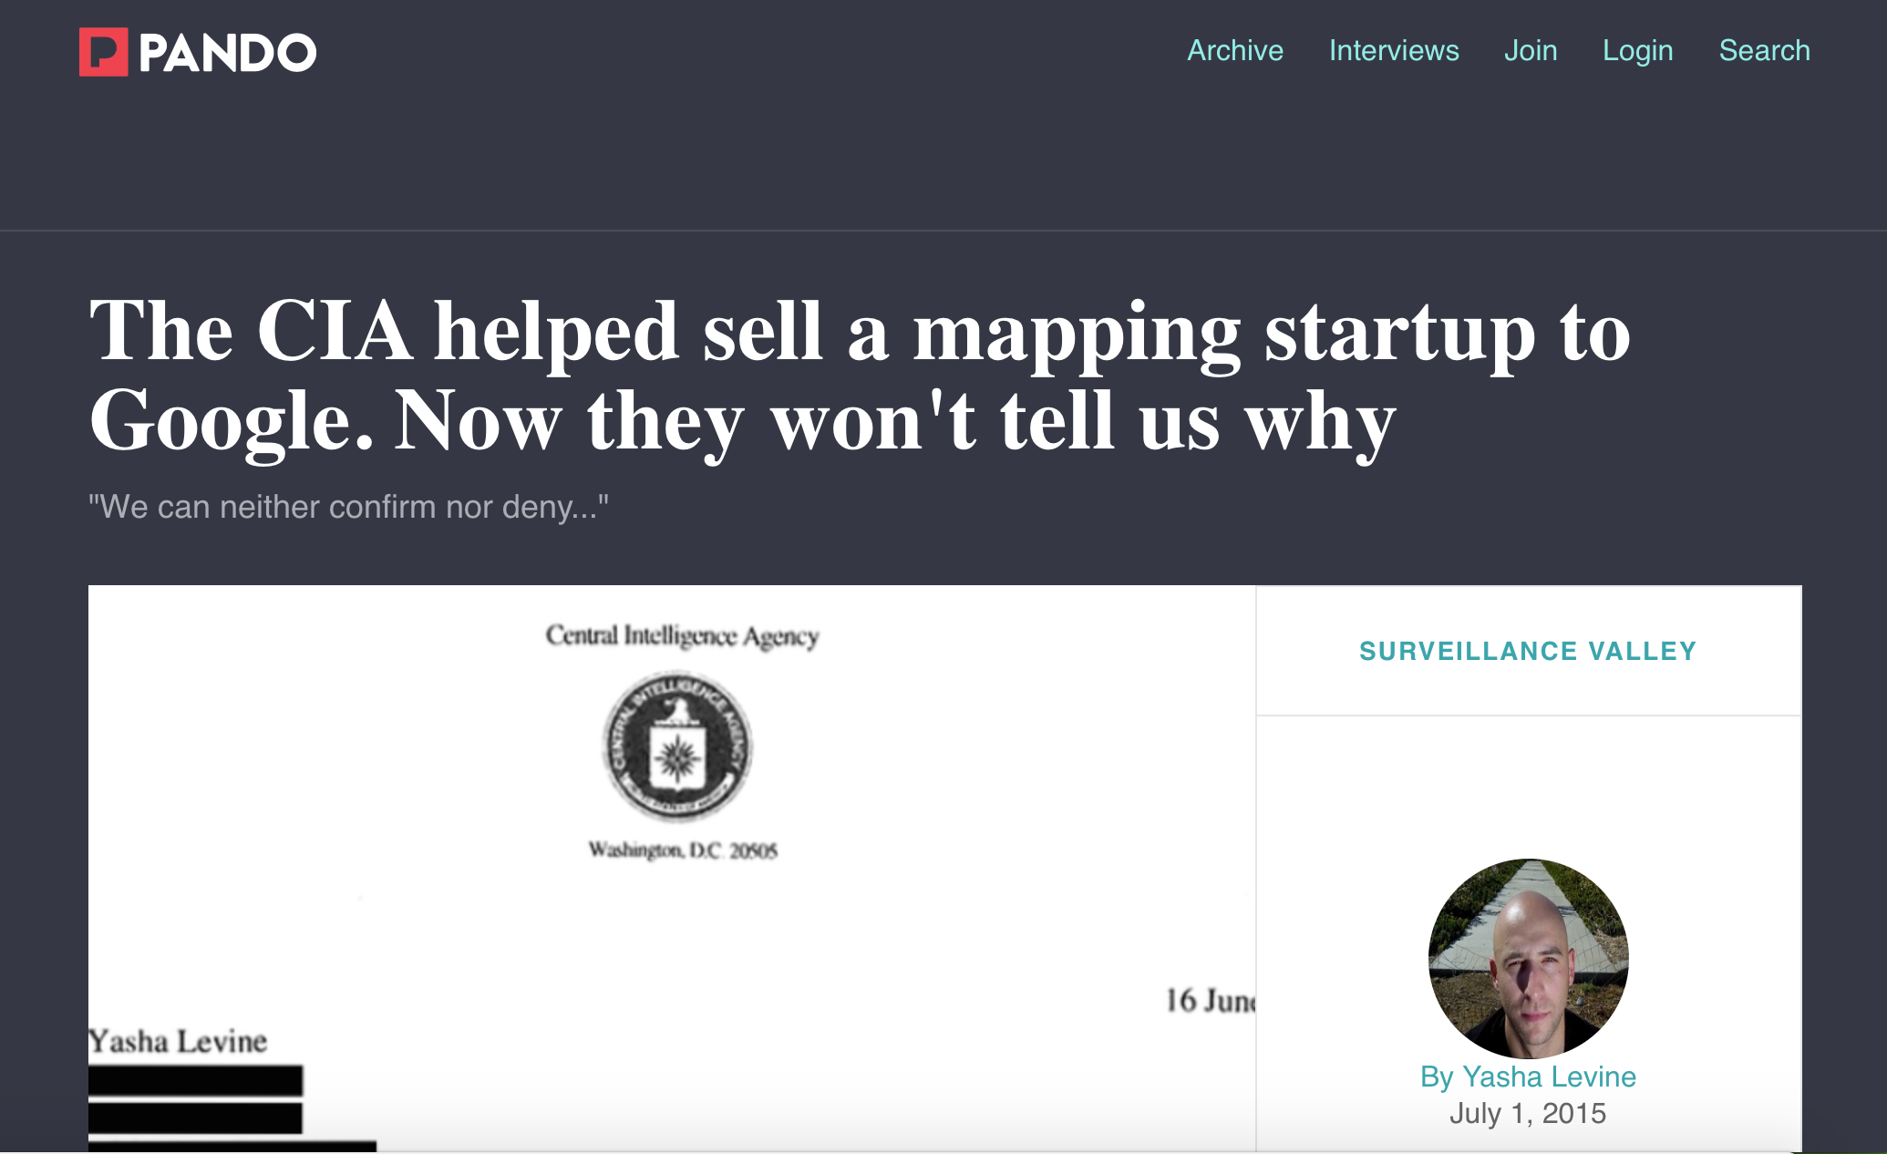Go to the Interviews section

(1393, 50)
